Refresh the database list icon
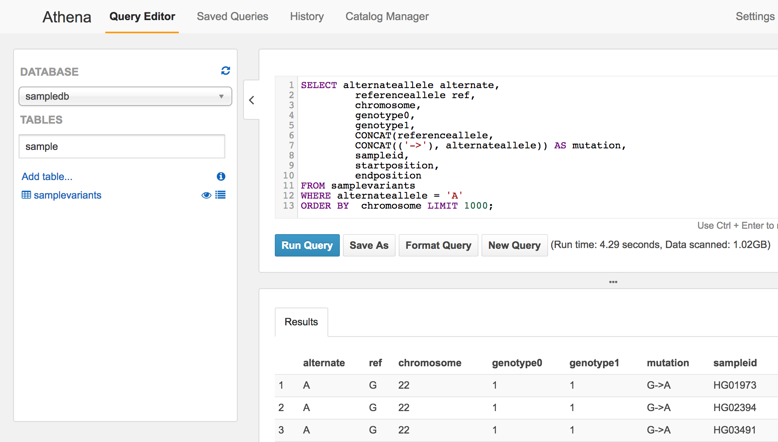The width and height of the screenshot is (778, 442). pos(226,71)
